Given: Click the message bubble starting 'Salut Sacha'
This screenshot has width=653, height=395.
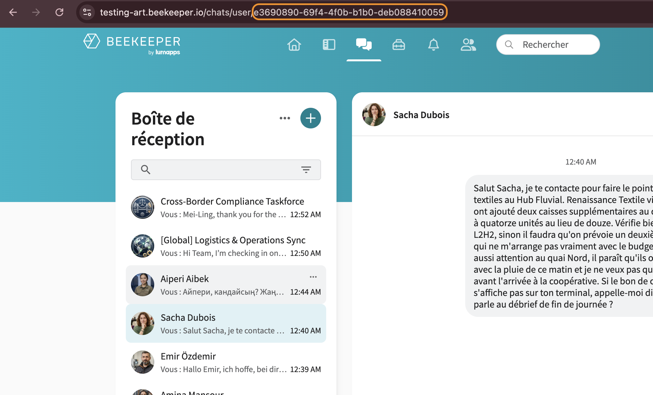Looking at the screenshot, I should tap(559, 246).
